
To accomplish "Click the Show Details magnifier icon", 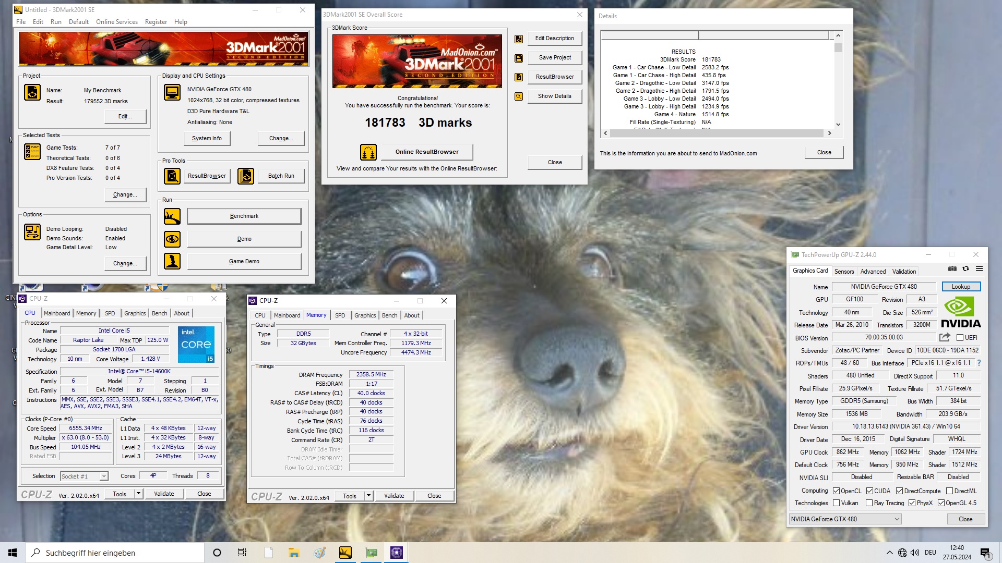I will [519, 96].
